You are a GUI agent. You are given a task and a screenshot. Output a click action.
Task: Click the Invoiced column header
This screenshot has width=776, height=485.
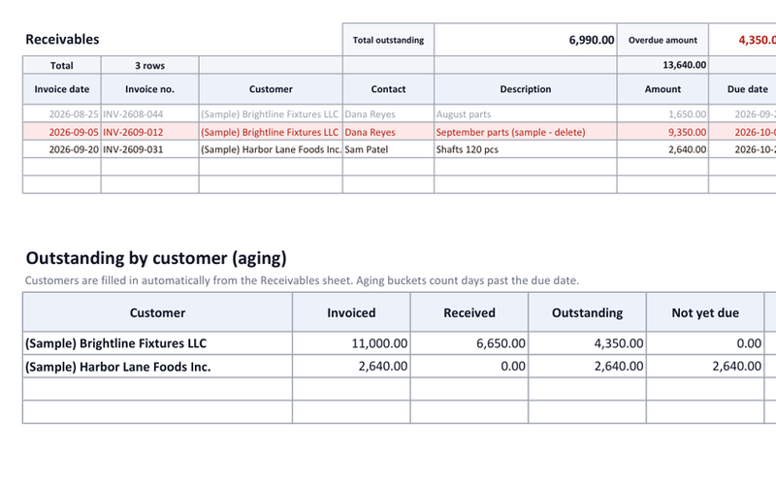point(351,312)
